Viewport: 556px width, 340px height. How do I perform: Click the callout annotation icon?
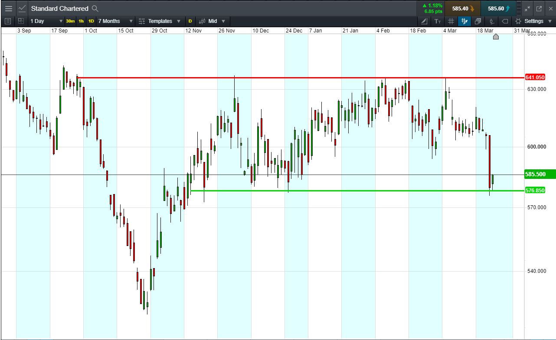(x=504, y=21)
